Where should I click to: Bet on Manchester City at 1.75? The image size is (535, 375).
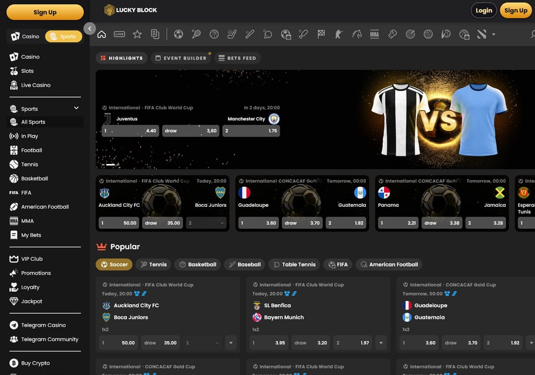(x=251, y=131)
